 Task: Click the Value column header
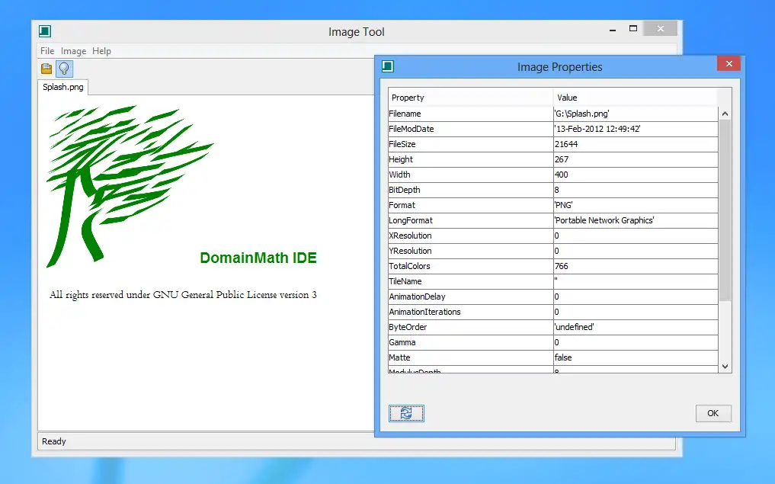pos(636,98)
